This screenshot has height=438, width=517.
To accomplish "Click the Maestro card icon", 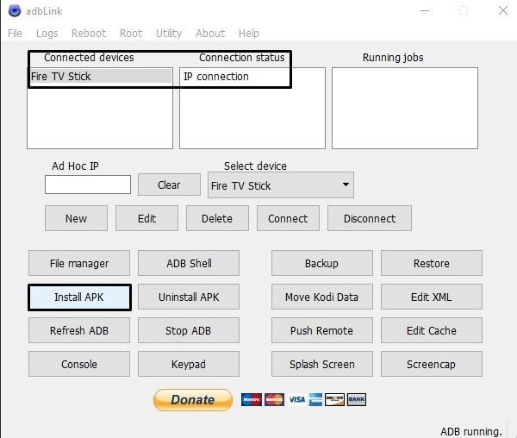I will tap(252, 400).
